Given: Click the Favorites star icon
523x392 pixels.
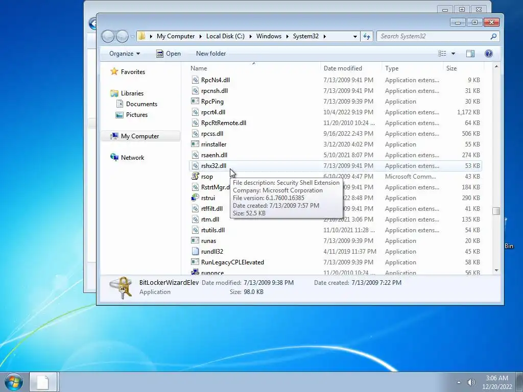Looking at the screenshot, I should (x=114, y=71).
